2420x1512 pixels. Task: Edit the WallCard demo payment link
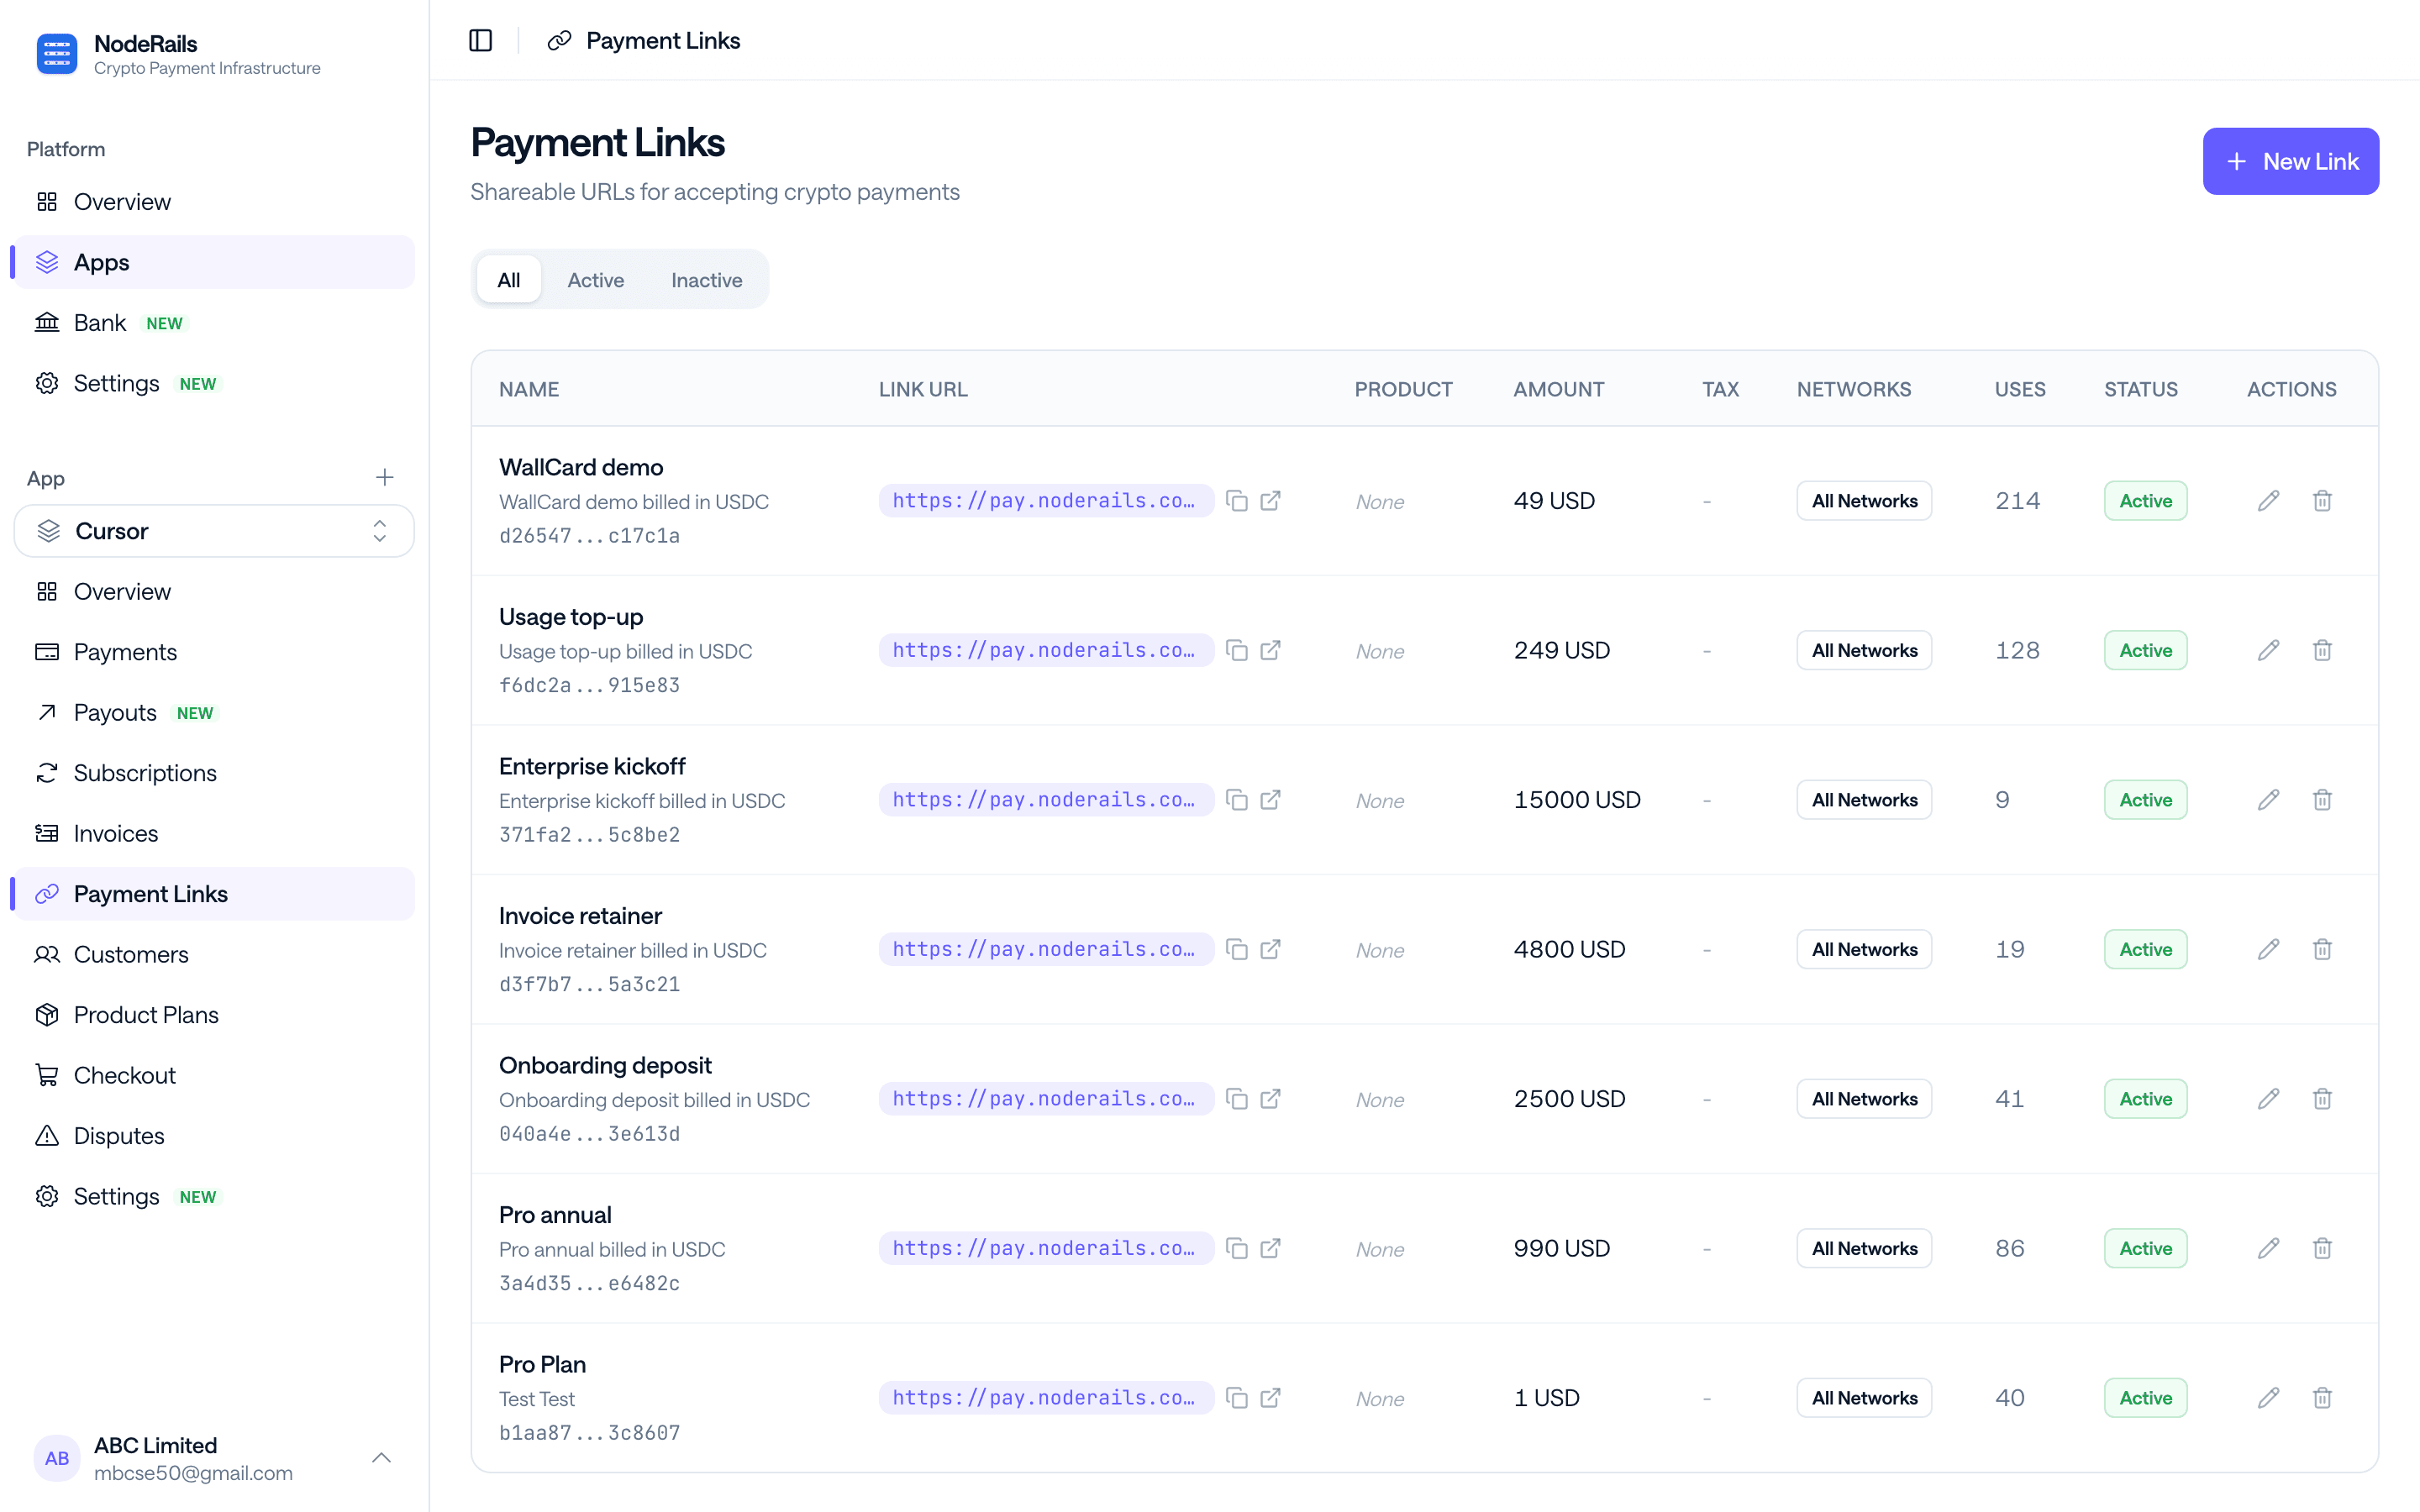pos(2268,501)
